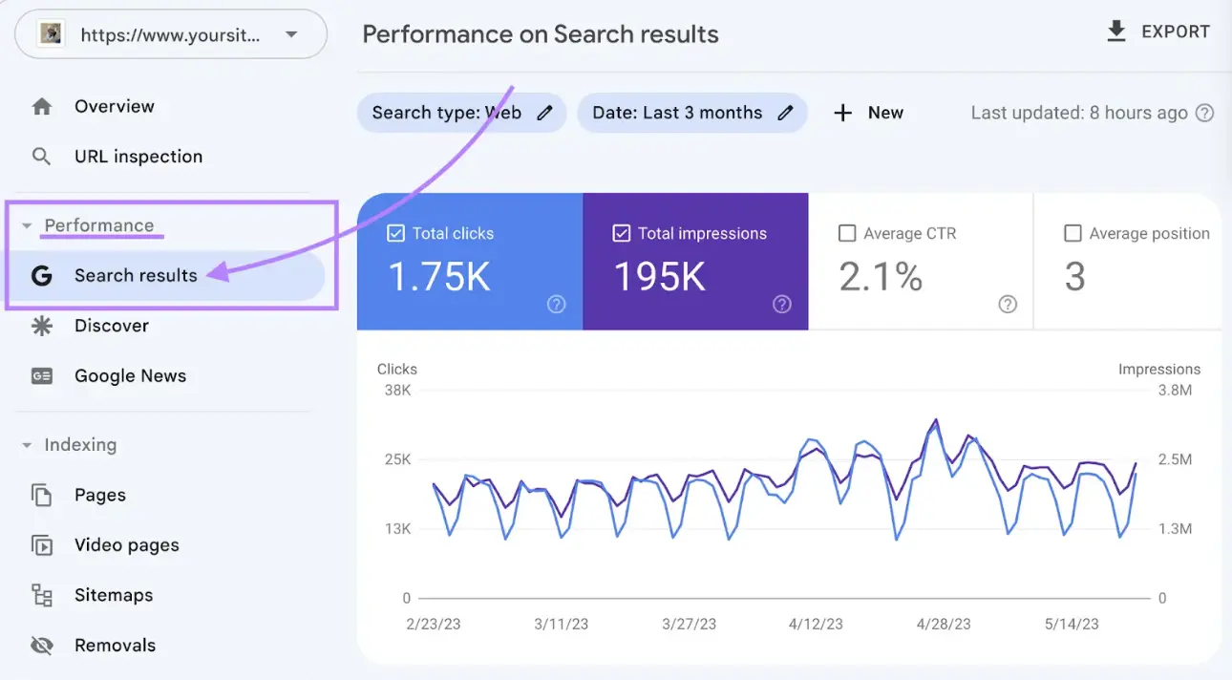The height and width of the screenshot is (680, 1232).
Task: Open Sitemaps via its sidebar icon
Action: point(42,594)
